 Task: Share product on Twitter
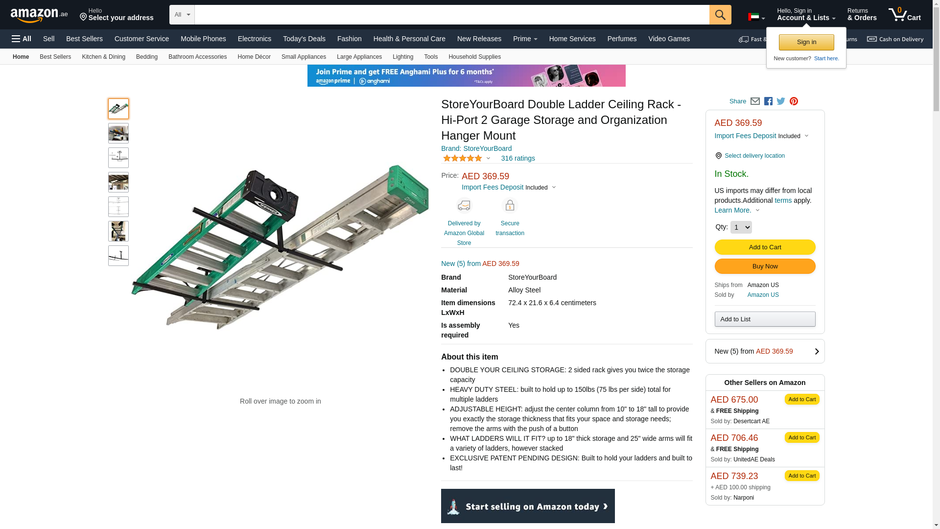click(x=781, y=101)
